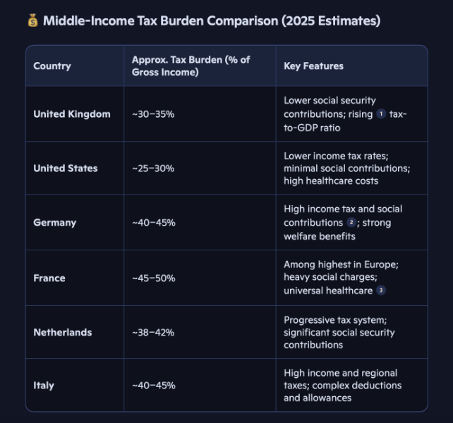Select the France country cell

pyautogui.click(x=49, y=278)
